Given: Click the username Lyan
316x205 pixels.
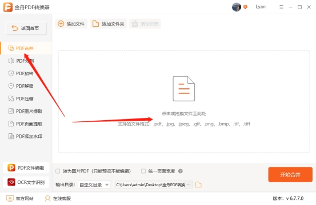Looking at the screenshot, I should pos(261,7).
